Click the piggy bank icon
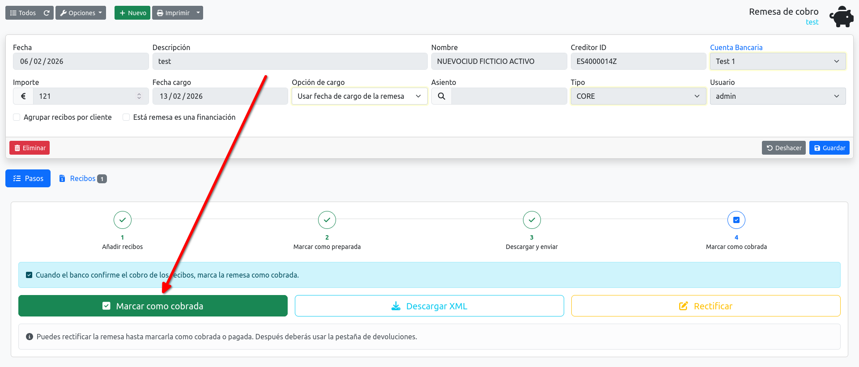Screen dimensions: 859x367 (x=841, y=17)
